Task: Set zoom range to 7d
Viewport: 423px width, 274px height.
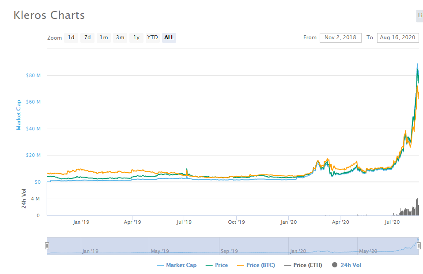Action: pyautogui.click(x=87, y=38)
